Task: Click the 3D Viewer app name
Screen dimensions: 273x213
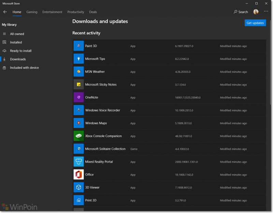Action: (92, 187)
